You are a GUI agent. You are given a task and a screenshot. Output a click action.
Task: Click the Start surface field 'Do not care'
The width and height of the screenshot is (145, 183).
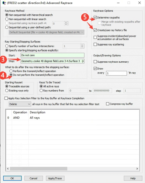click(x=52, y=55)
